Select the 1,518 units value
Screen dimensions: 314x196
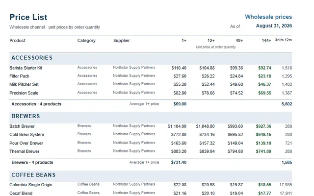[x=287, y=68]
